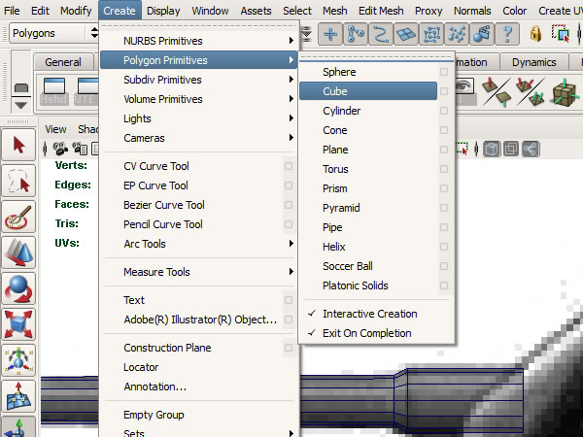Open the Polygons menu set dropdown
583x437 pixels.
point(53,33)
